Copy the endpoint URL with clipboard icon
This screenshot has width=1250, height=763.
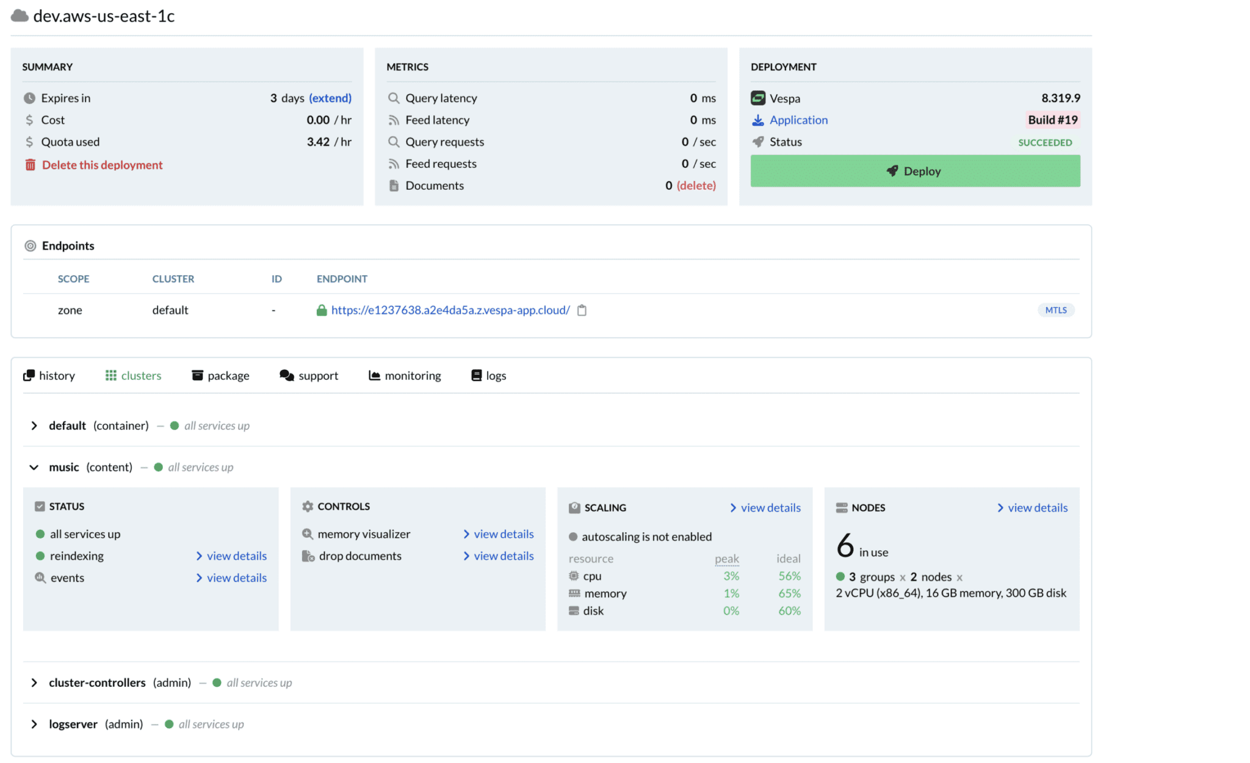point(582,310)
